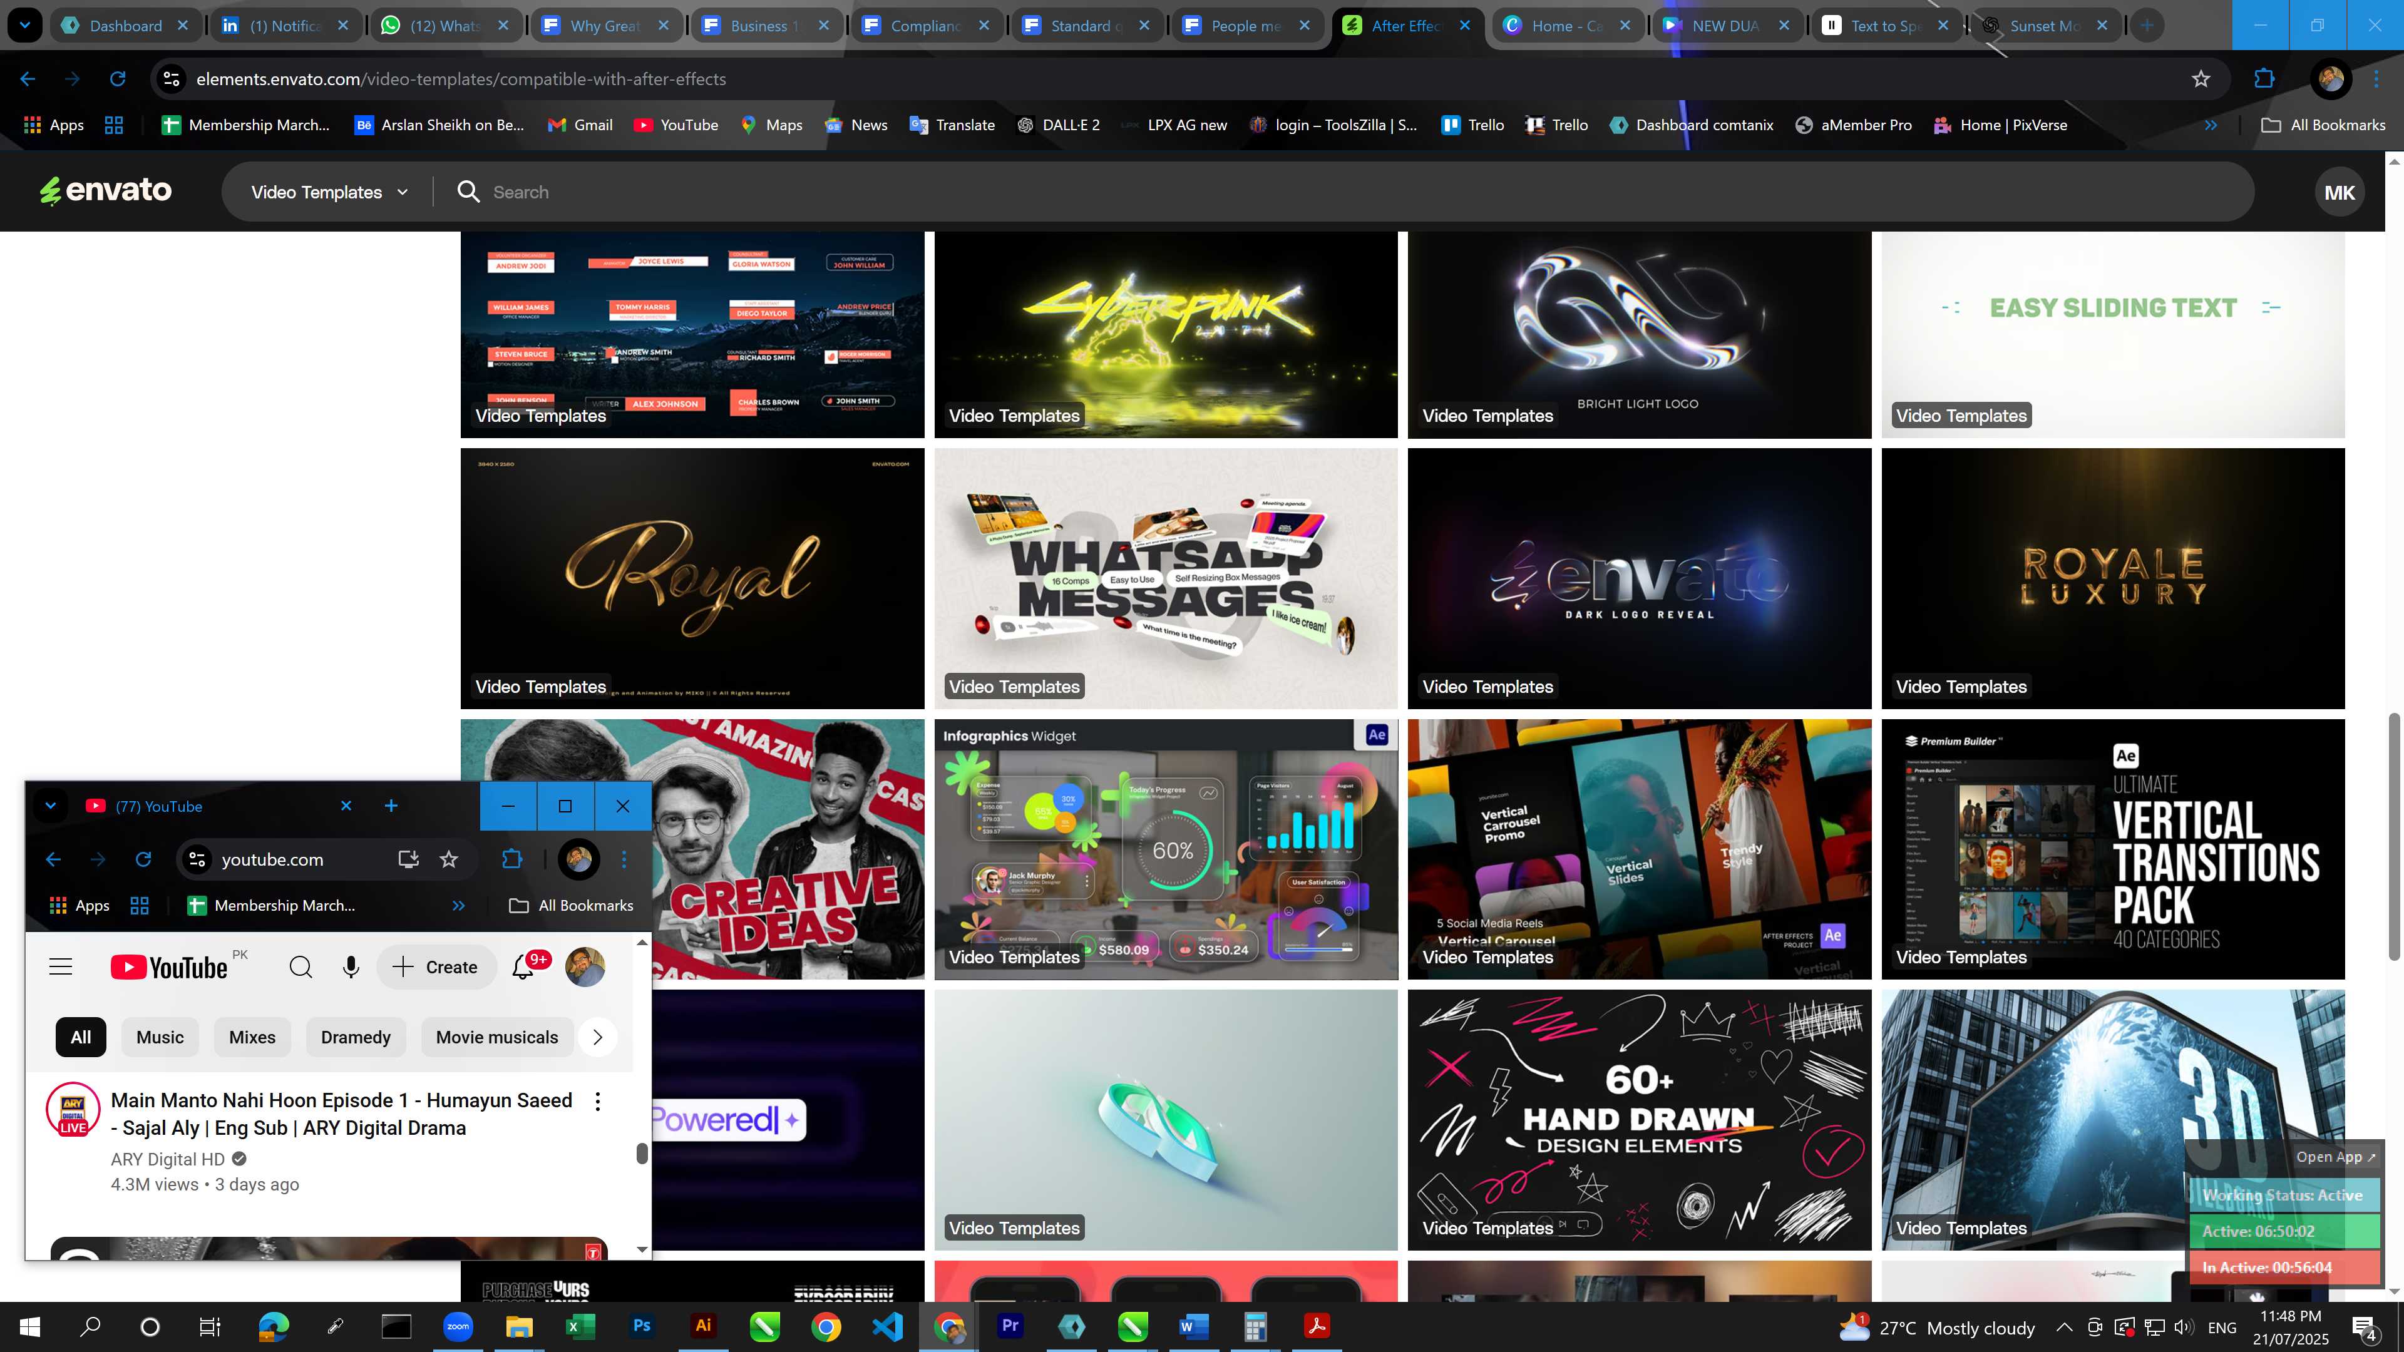Screen dimensions: 2404x1352
Task: Open Windows Start menu
Action: (x=30, y=1327)
